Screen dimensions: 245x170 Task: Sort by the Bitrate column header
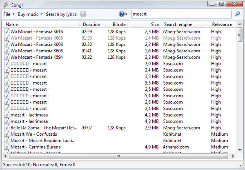pos(116,25)
